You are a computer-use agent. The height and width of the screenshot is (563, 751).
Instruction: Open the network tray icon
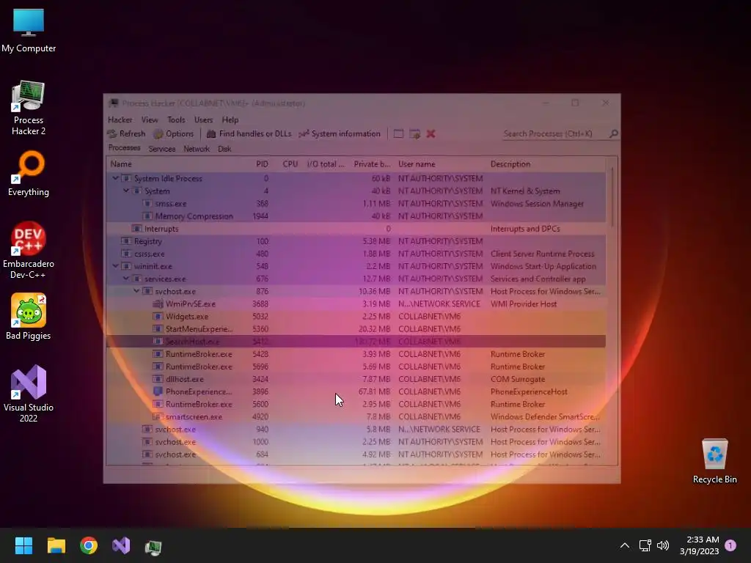(645, 545)
